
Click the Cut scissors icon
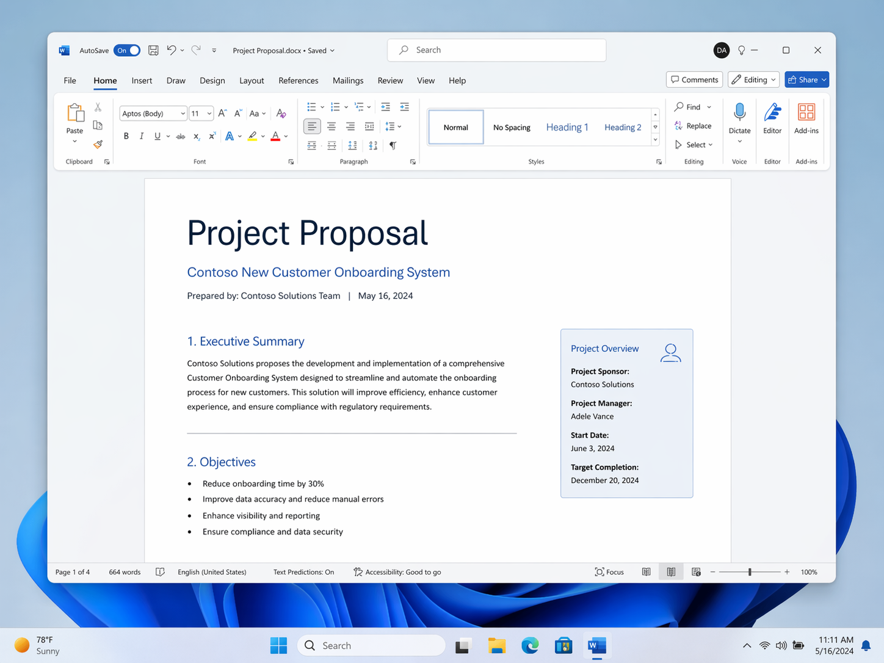98,107
